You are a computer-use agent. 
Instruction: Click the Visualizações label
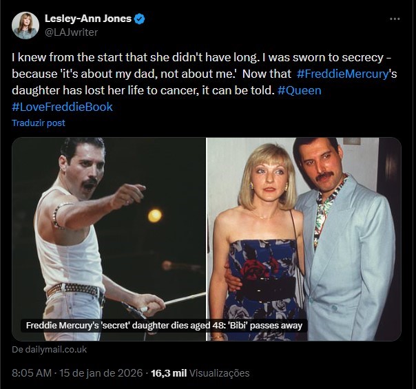pos(219,373)
